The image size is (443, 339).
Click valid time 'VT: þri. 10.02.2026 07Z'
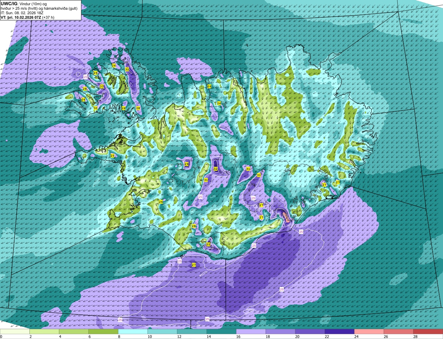point(21,17)
